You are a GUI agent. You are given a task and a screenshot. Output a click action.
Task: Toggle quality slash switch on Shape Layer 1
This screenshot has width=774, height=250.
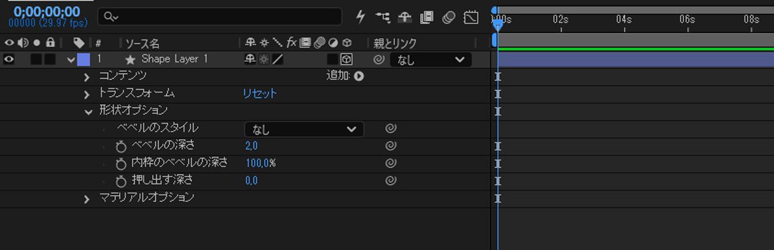[277, 59]
